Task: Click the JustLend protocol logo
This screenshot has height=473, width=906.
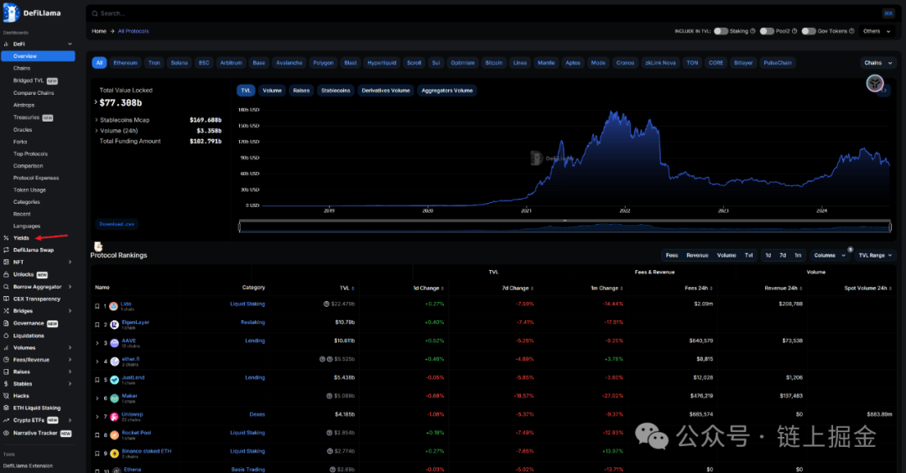Action: click(114, 379)
